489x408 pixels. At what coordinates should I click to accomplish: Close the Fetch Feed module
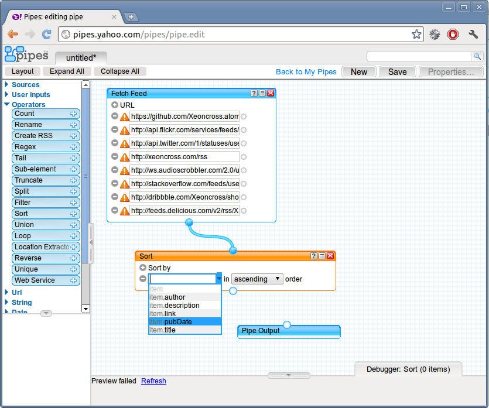click(271, 93)
